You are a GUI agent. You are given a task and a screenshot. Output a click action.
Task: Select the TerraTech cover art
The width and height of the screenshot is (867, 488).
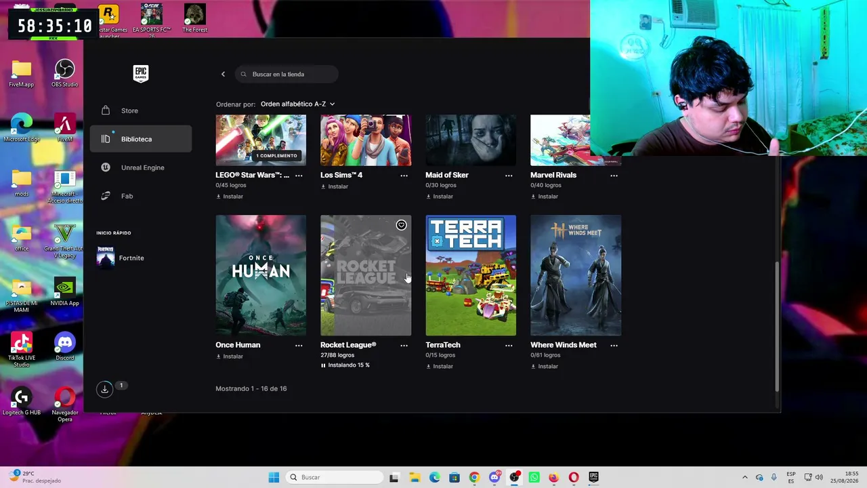(471, 275)
